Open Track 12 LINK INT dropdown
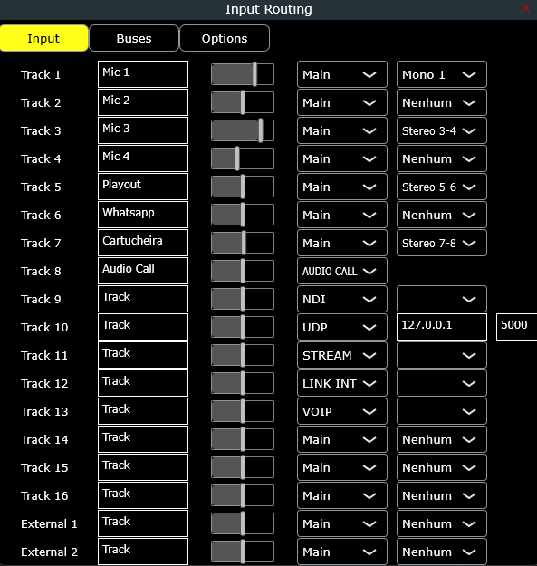The image size is (537, 566). (x=342, y=383)
